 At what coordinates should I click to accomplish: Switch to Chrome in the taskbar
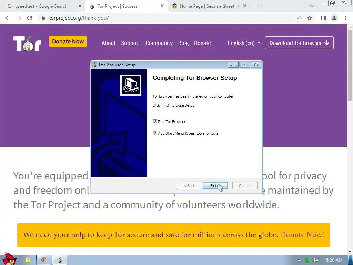pyautogui.click(x=44, y=260)
